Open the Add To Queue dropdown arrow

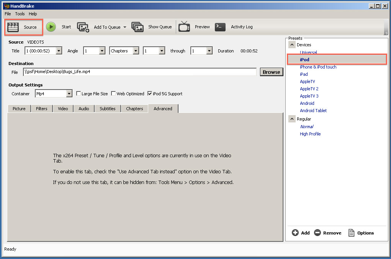click(x=125, y=27)
